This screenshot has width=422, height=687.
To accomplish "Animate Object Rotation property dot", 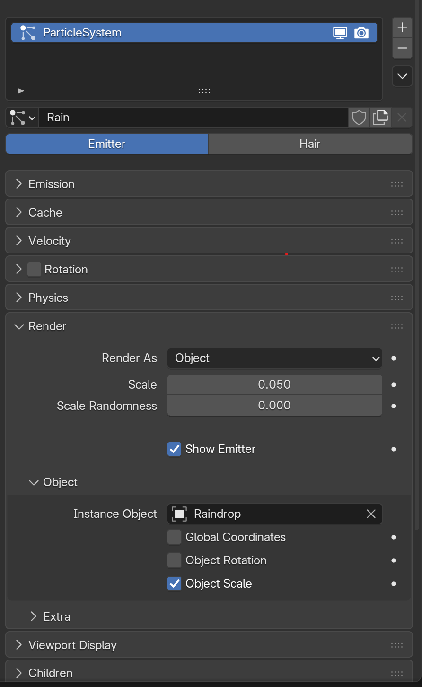I will pyautogui.click(x=394, y=560).
